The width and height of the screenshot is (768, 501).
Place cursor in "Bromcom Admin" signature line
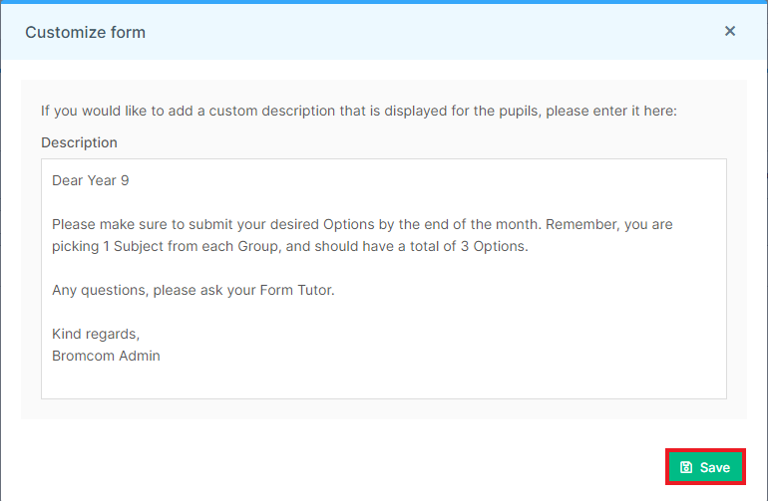106,356
